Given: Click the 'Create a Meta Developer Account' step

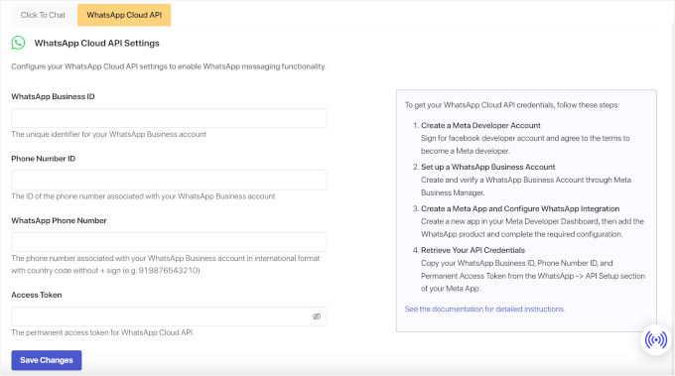Looking at the screenshot, I should tap(480, 125).
